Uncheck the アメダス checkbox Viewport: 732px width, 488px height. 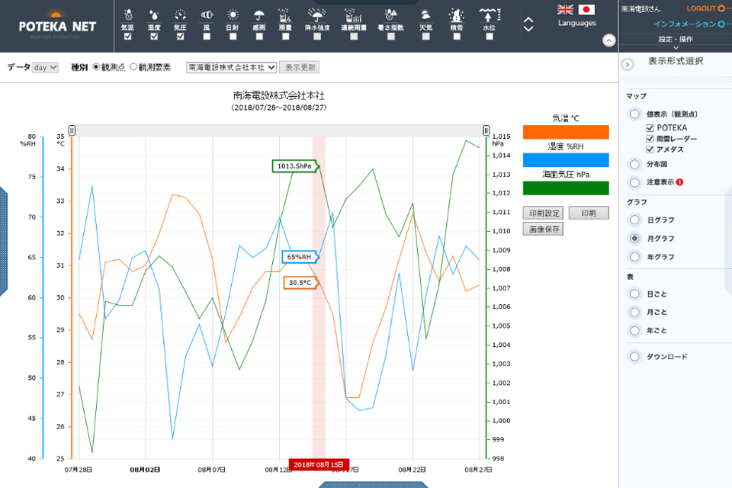pyautogui.click(x=650, y=149)
